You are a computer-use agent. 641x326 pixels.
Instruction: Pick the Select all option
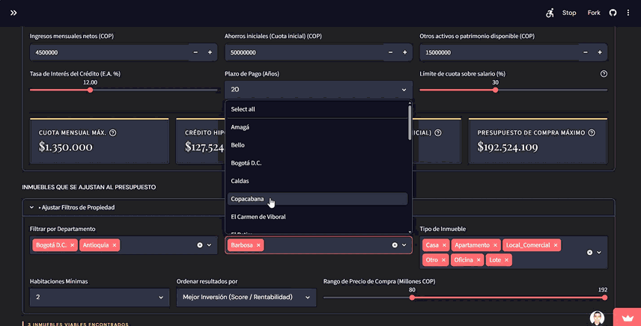(x=318, y=109)
